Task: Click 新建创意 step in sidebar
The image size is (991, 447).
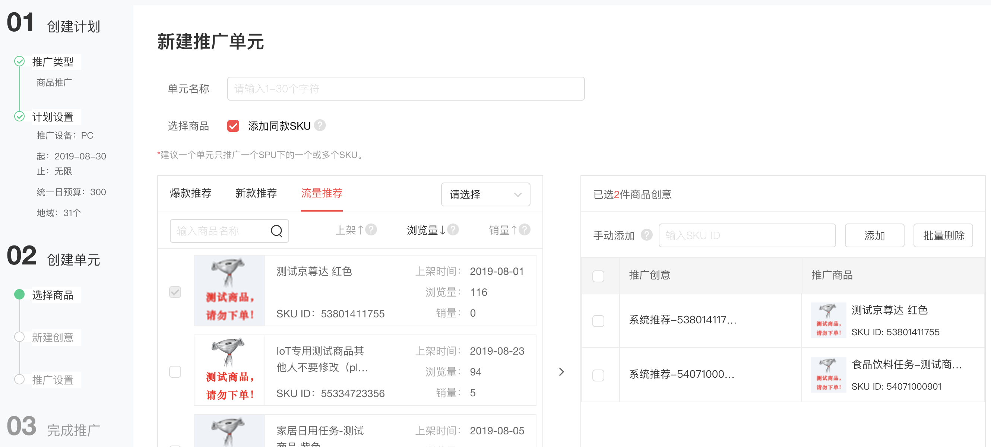Action: (x=53, y=337)
